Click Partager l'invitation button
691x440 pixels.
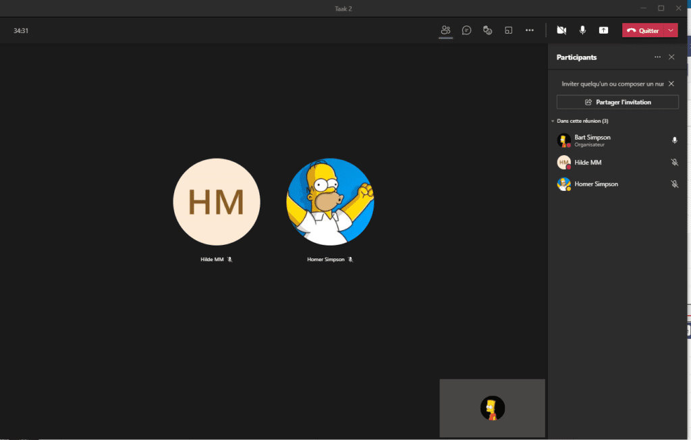617,102
